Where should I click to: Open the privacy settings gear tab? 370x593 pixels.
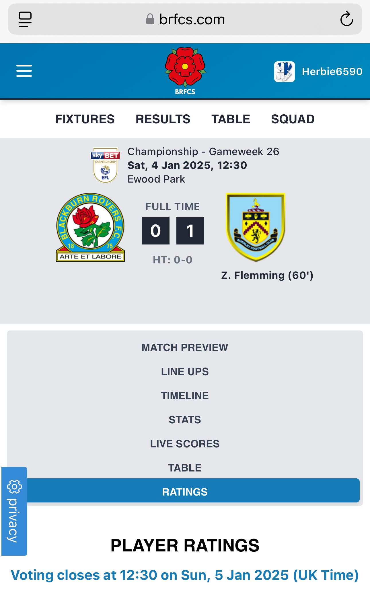[14, 511]
